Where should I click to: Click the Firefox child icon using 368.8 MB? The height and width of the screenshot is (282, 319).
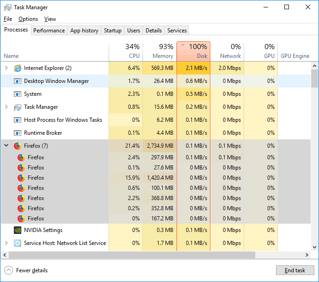pyautogui.click(x=21, y=198)
